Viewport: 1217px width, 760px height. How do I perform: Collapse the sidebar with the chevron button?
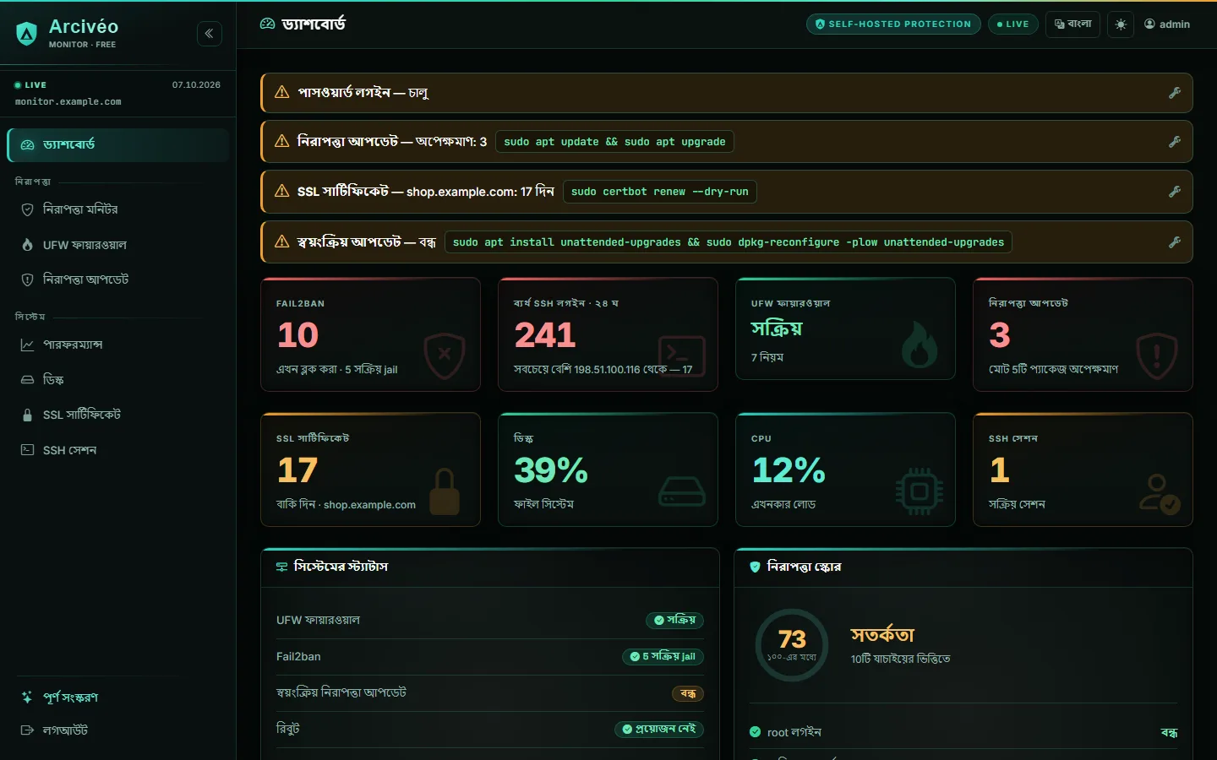[210, 34]
